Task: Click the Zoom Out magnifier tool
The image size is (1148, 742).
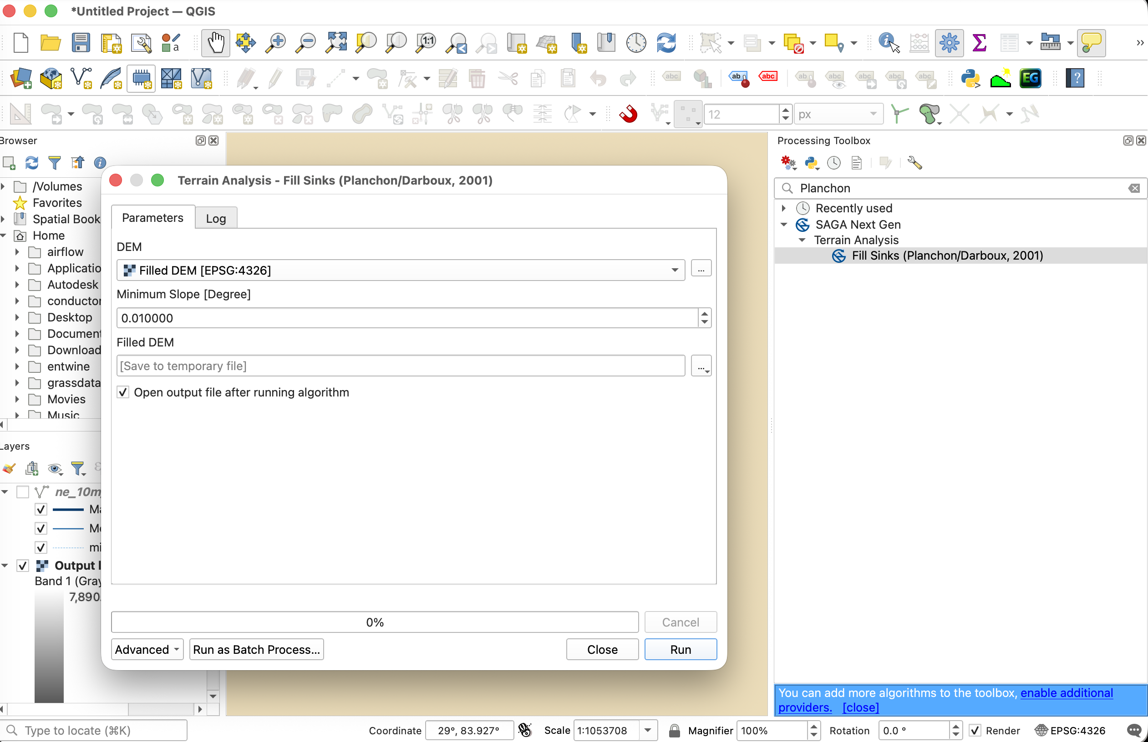Action: coord(306,43)
